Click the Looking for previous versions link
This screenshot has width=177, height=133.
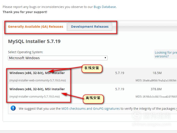click(166, 54)
